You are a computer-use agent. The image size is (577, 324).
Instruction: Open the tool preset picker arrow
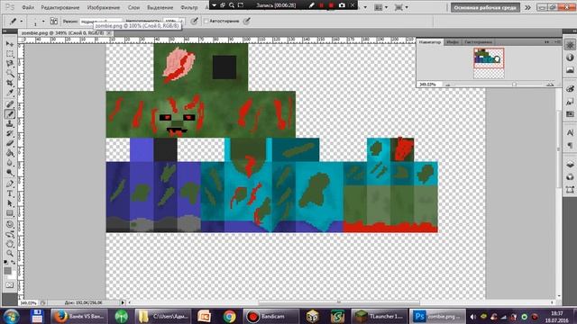click(22, 22)
